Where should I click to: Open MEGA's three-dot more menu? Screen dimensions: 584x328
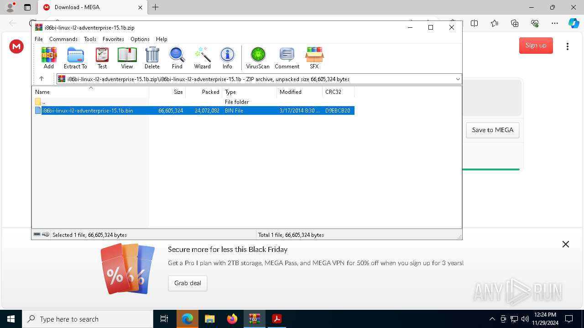coord(568,46)
